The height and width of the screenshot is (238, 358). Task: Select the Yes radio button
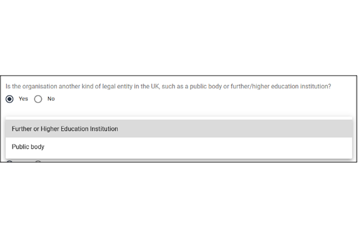[10, 99]
